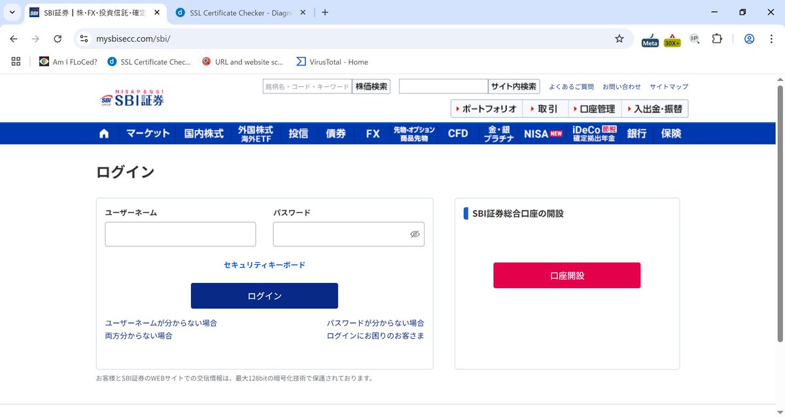Click the IP lookup extension icon
Viewport: 785px width, 417px height.
coord(695,39)
